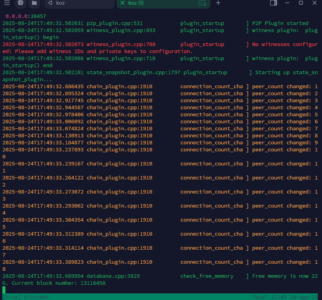Switch to the first koz tab
Image resolution: width=322 pixels, height=300 pixels.
coord(80,3)
